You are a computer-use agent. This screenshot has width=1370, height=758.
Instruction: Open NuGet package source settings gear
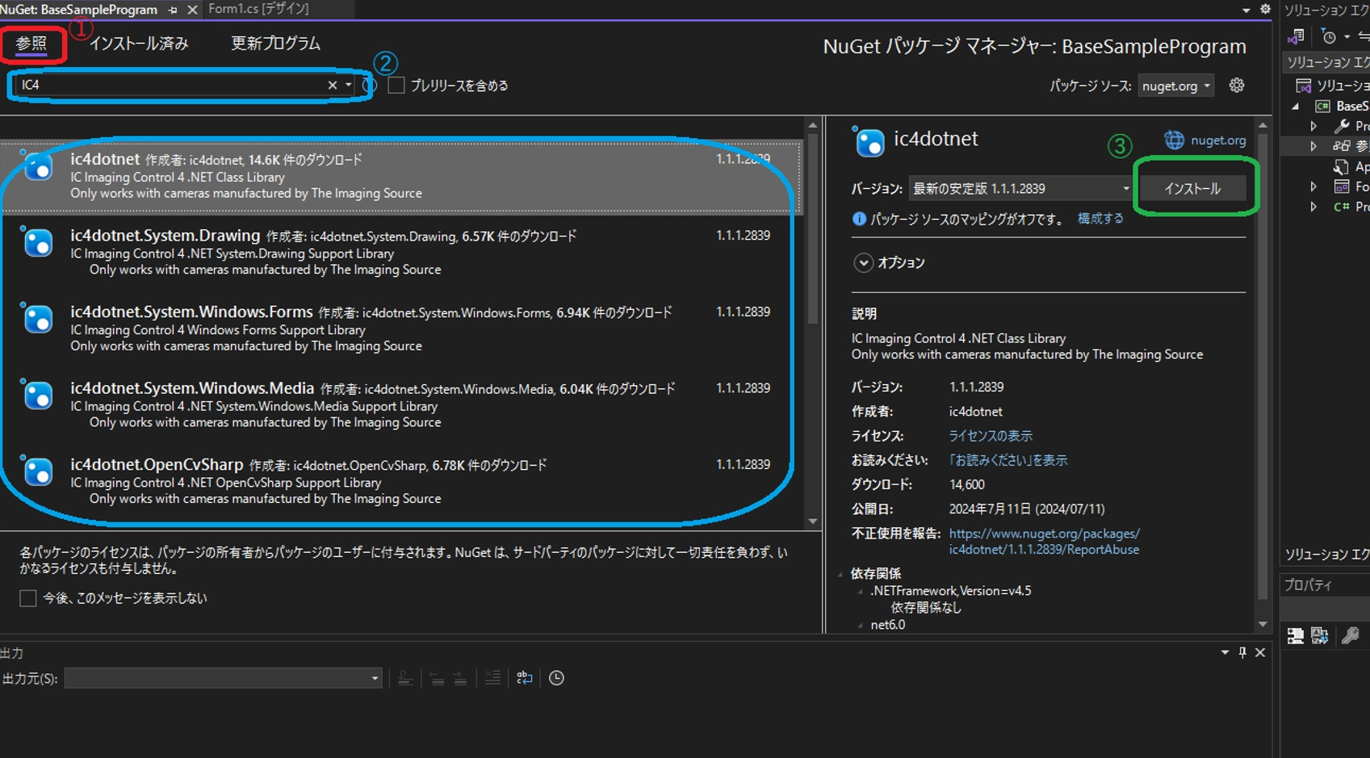(1236, 86)
